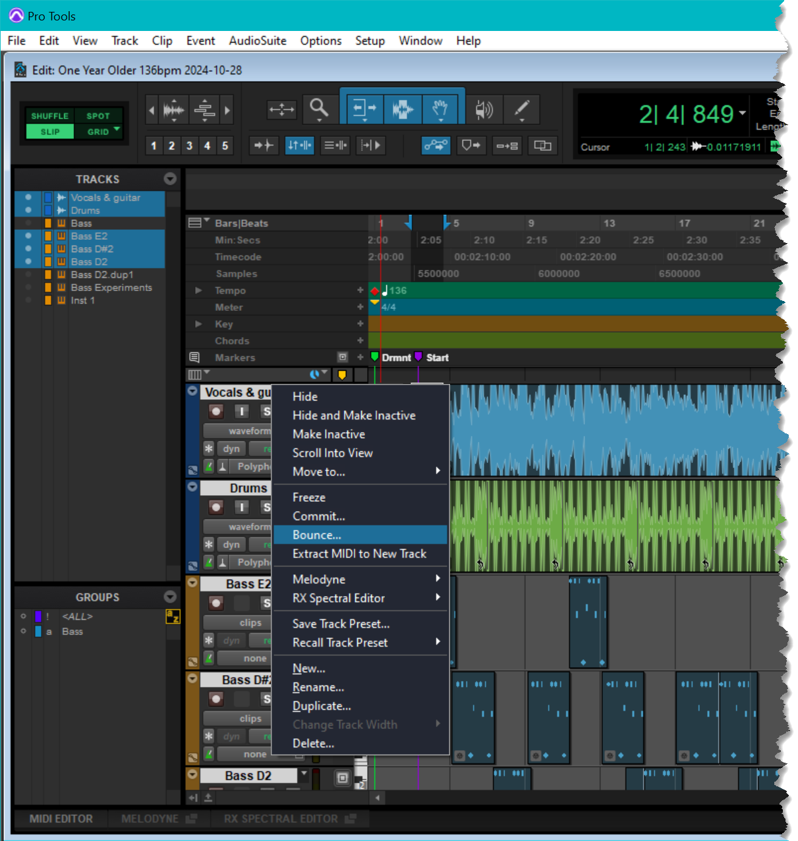Screen dimensions: 798x841
Task: Toggle visibility dot for Bass D2.dup1 track
Action: 28,275
